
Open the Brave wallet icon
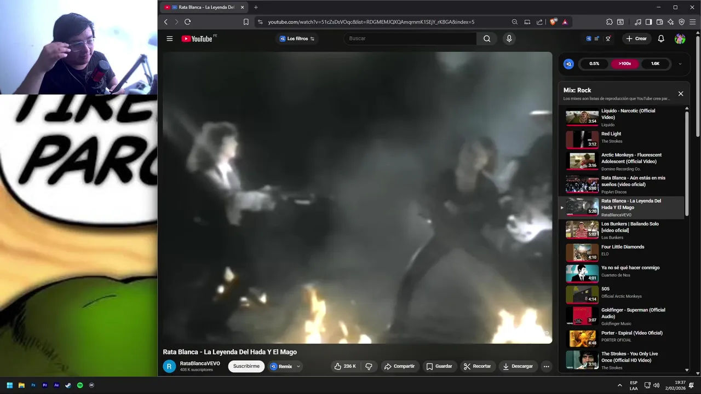click(x=659, y=22)
